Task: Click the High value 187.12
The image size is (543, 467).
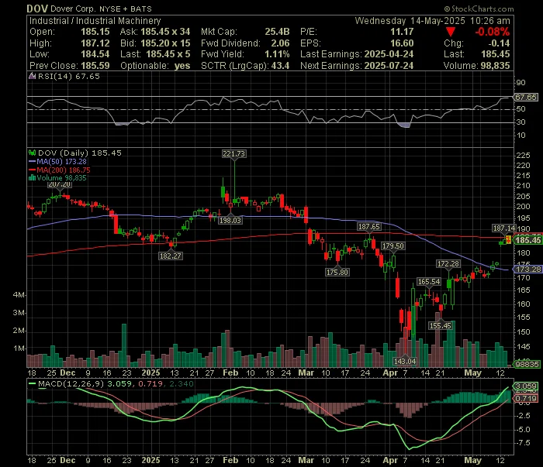Action: point(95,43)
